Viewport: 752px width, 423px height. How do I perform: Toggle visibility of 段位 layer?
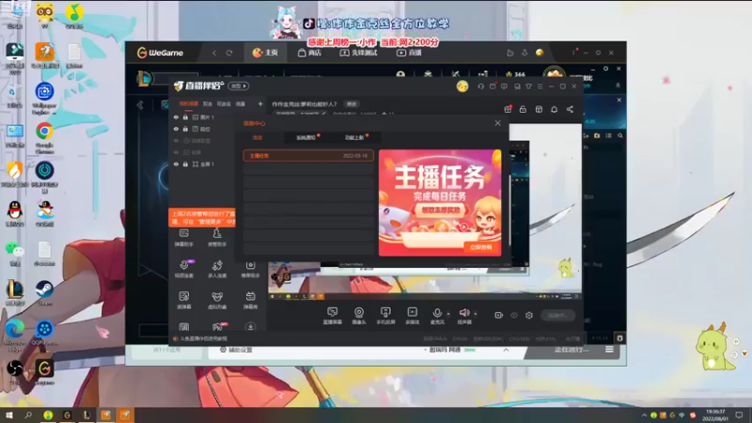click(x=176, y=129)
